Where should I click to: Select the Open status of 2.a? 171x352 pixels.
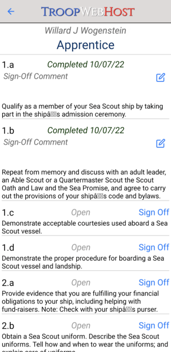click(x=81, y=283)
